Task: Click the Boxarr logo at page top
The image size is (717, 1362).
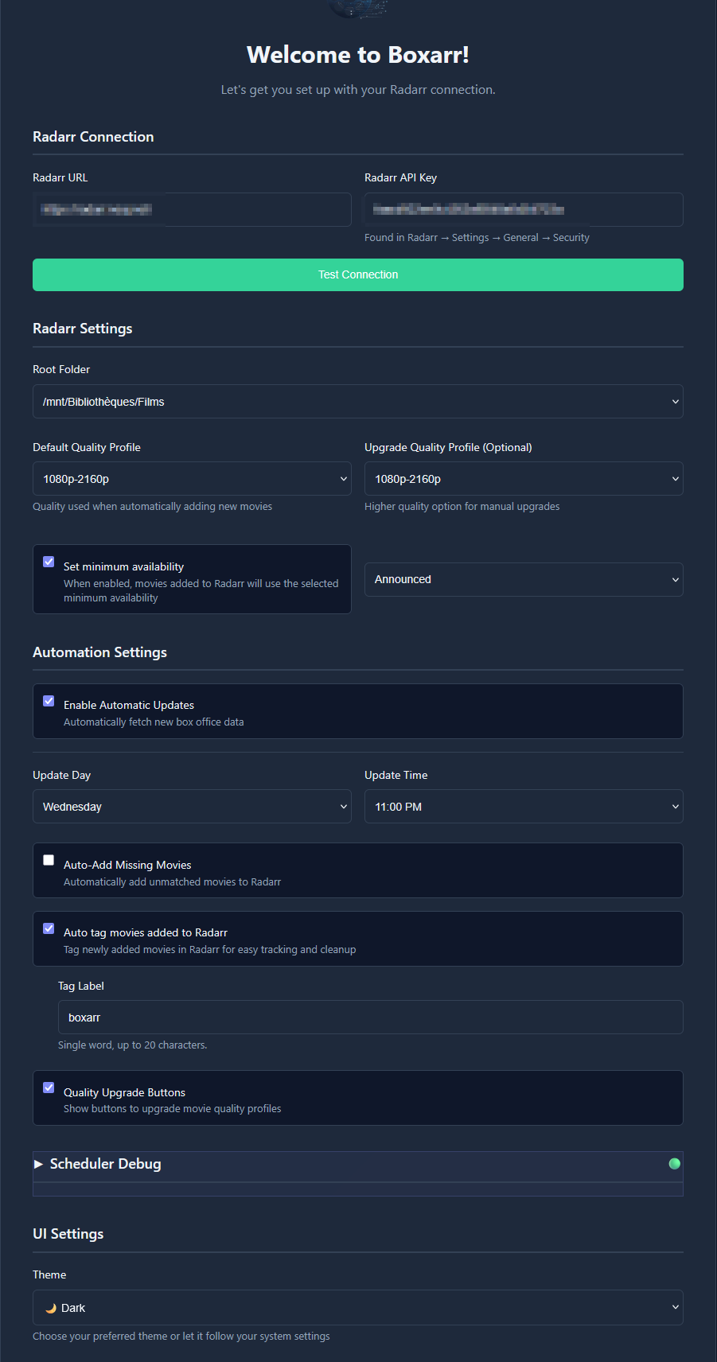Action: (x=358, y=8)
